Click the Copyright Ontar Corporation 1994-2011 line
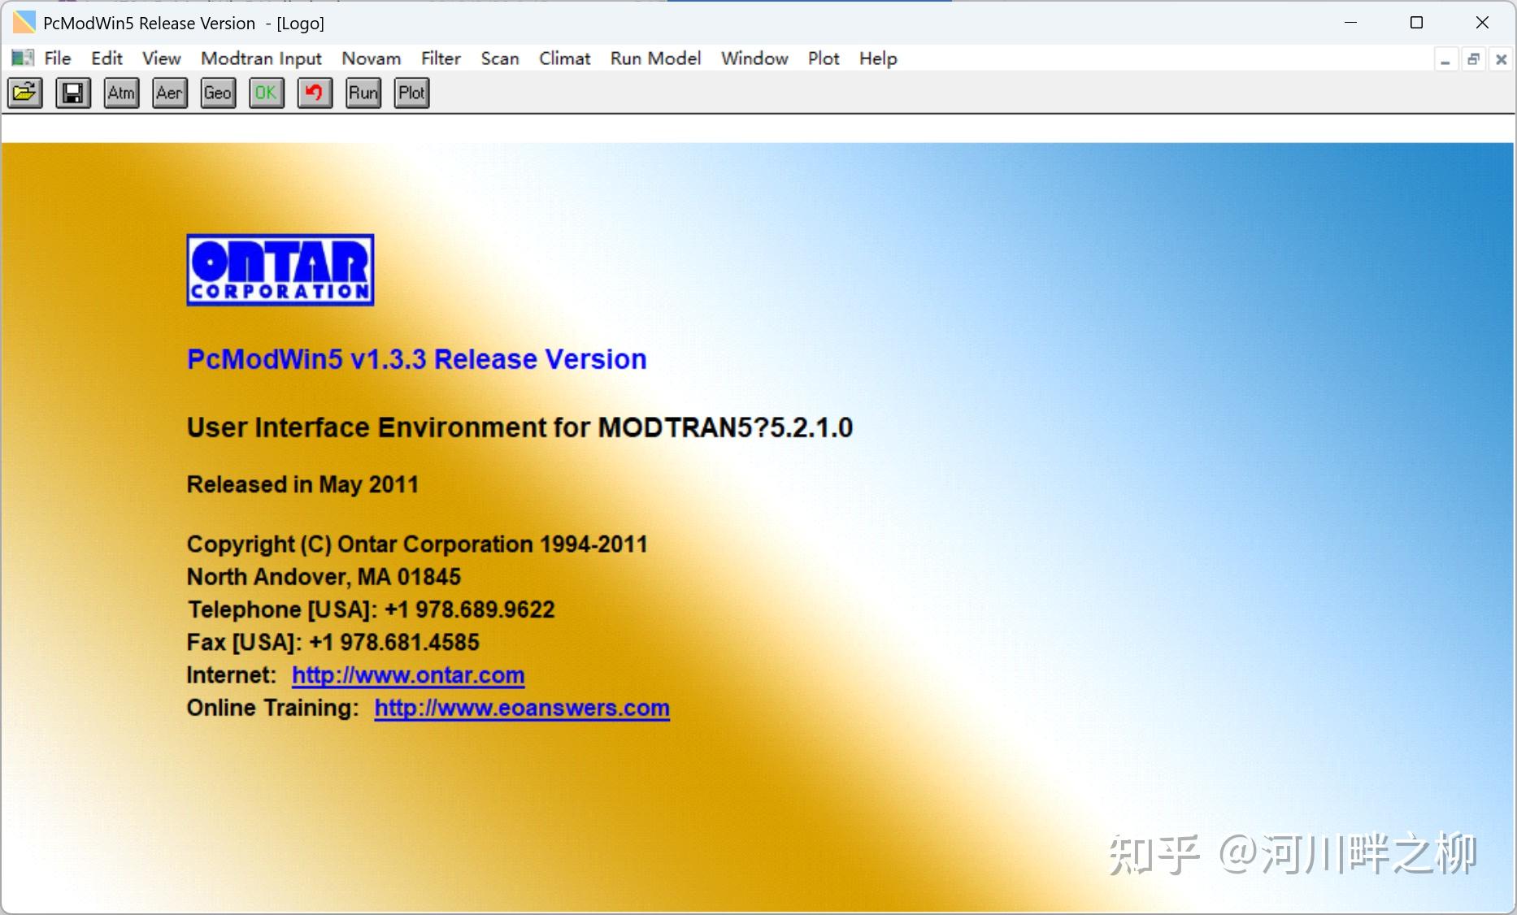This screenshot has width=1517, height=915. (x=417, y=544)
